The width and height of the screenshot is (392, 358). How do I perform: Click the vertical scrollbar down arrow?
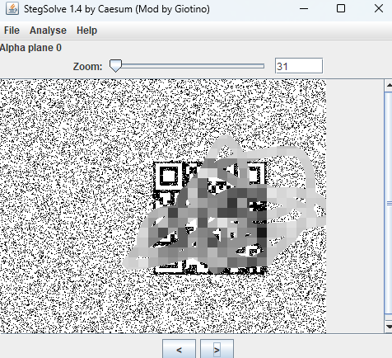(389, 327)
